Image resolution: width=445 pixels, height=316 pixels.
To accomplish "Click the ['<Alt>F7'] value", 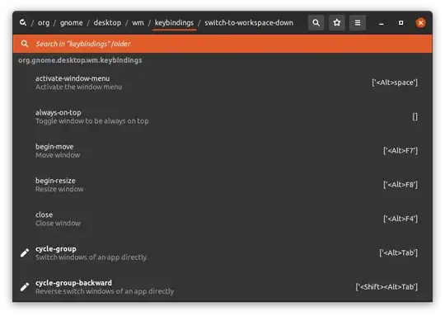I will pyautogui.click(x=400, y=151).
